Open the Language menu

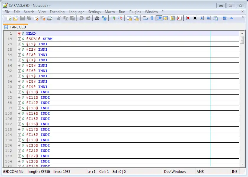pyautogui.click(x=76, y=12)
